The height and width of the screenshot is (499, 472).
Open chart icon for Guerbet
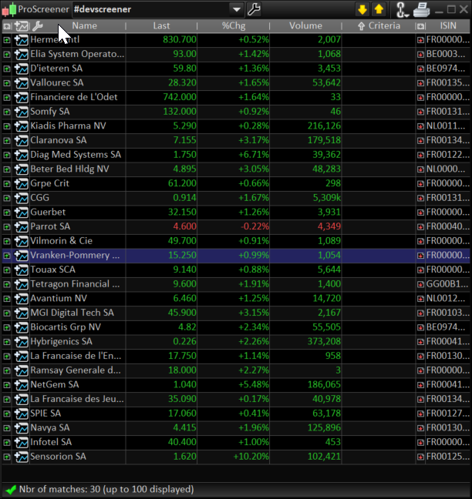pyautogui.click(x=22, y=213)
